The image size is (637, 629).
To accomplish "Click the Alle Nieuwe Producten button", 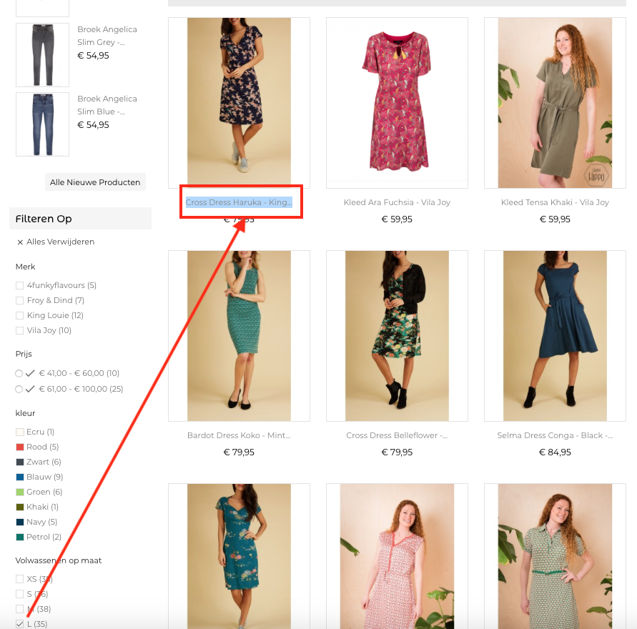I will click(x=95, y=182).
